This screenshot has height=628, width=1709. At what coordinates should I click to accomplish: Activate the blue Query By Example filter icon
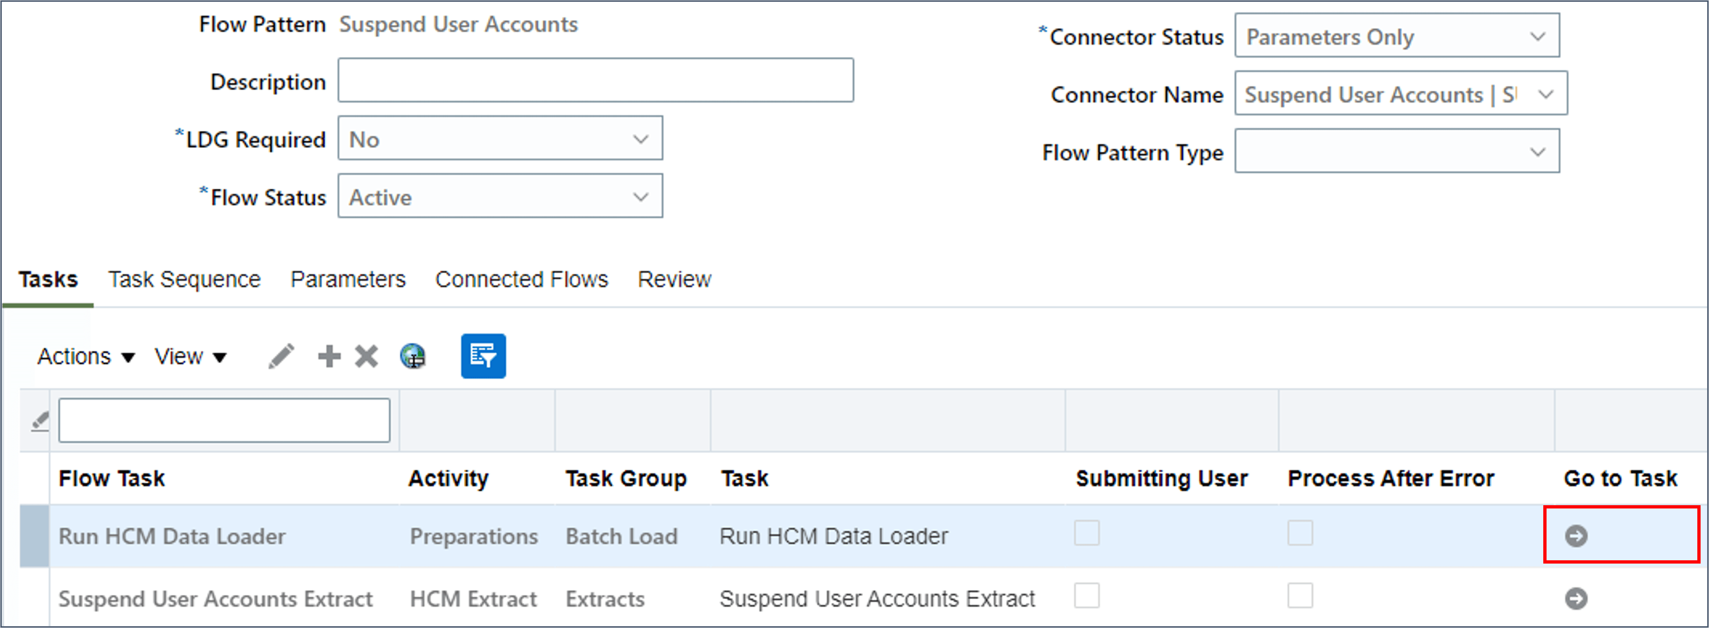(483, 356)
